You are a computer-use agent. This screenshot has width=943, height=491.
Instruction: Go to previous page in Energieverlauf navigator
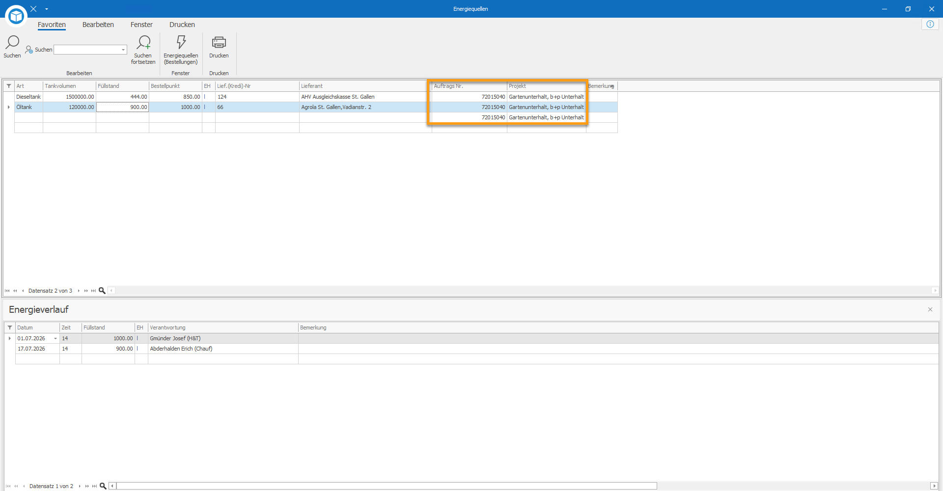16,486
